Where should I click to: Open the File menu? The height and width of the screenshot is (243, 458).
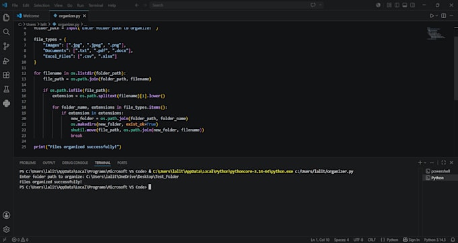click(15, 5)
